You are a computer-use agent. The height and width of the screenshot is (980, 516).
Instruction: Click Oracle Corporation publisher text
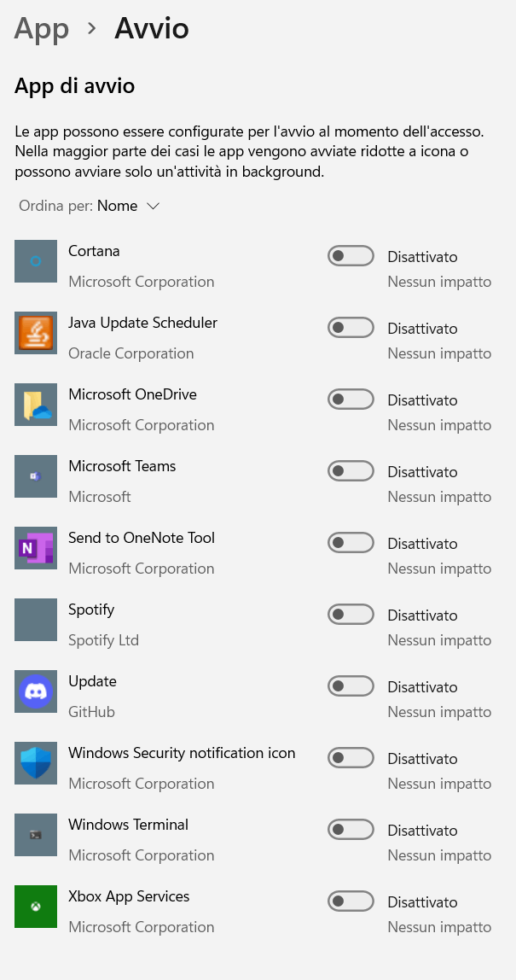tap(131, 353)
